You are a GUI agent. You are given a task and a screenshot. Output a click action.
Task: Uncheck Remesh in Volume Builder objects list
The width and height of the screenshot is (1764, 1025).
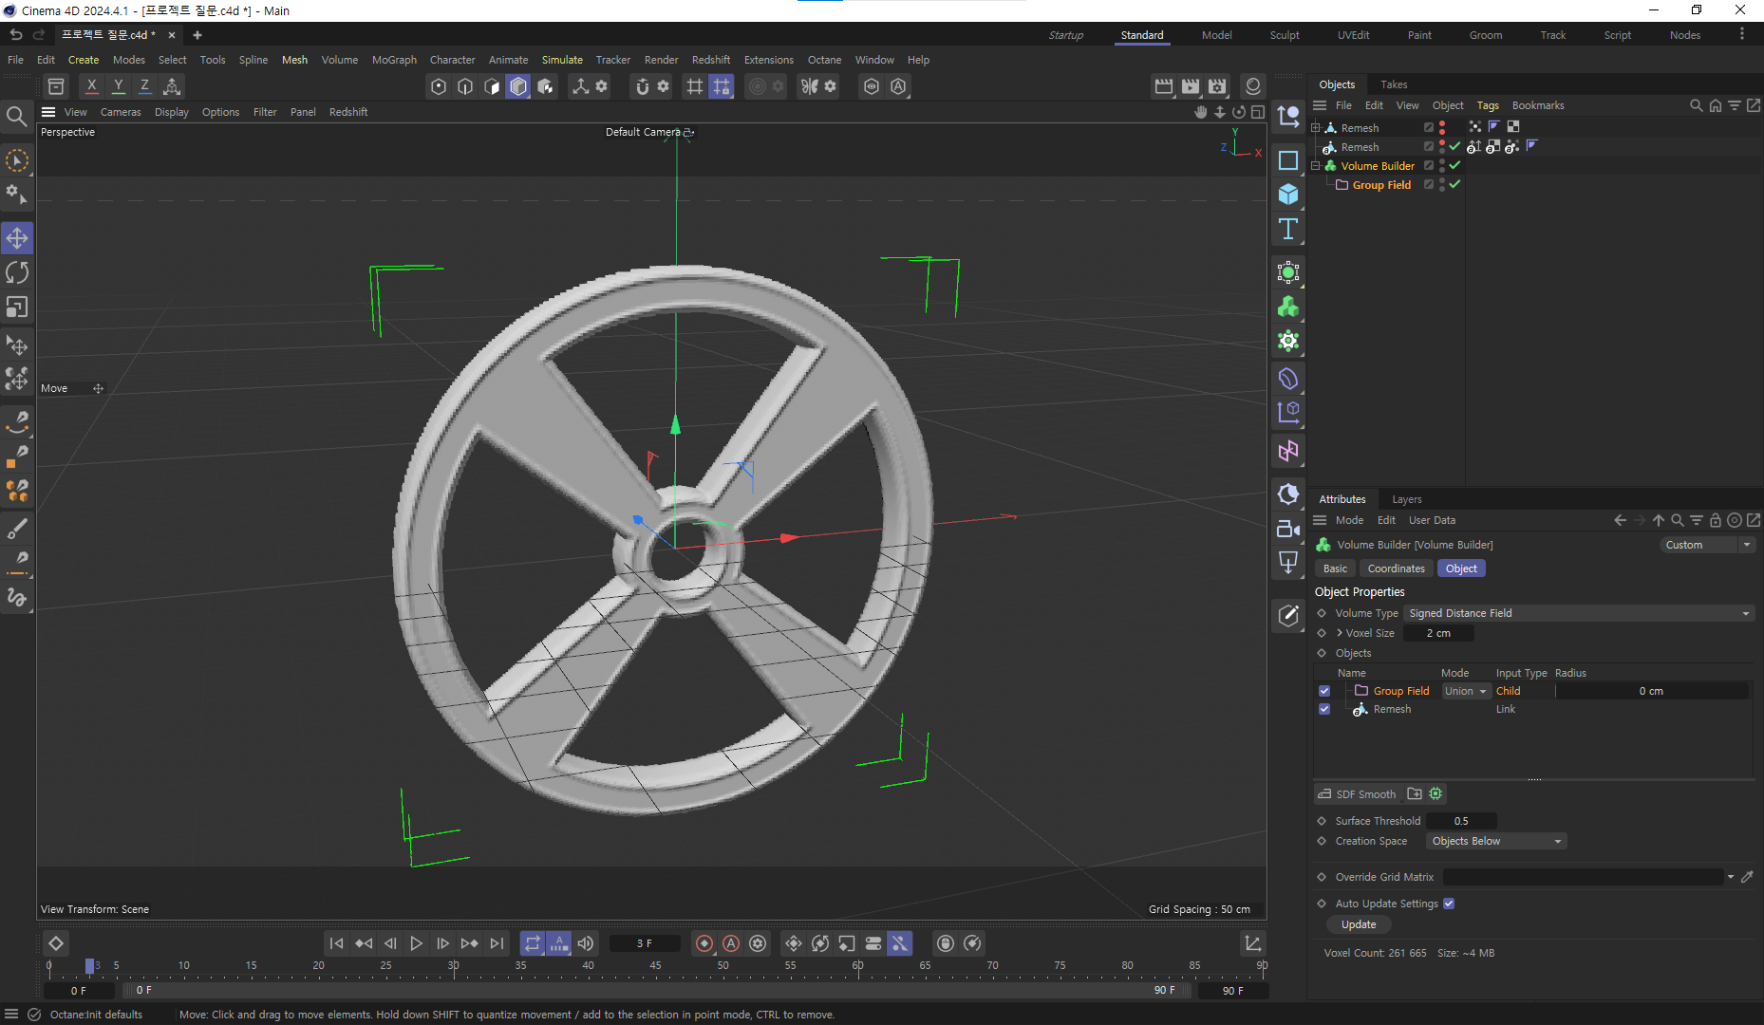coord(1324,709)
